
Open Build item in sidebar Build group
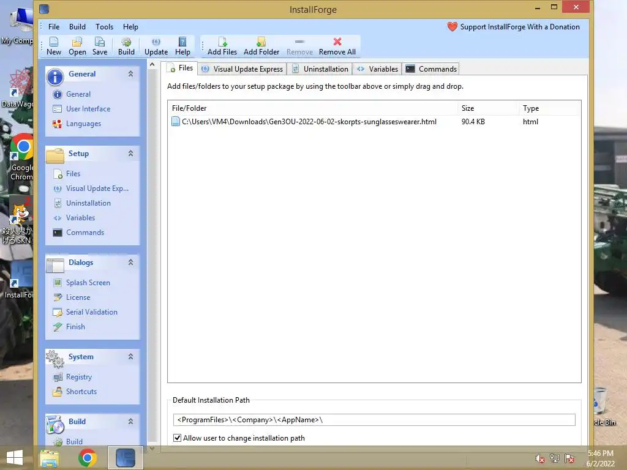tap(74, 441)
